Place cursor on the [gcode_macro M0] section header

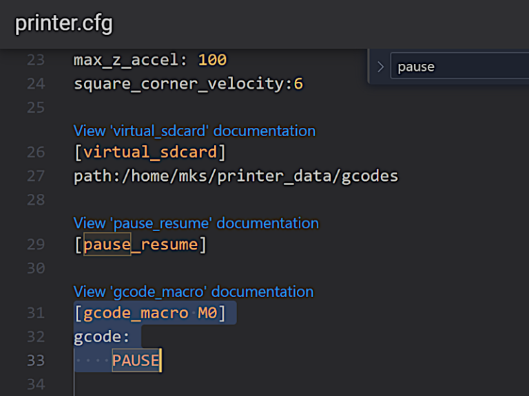149,313
